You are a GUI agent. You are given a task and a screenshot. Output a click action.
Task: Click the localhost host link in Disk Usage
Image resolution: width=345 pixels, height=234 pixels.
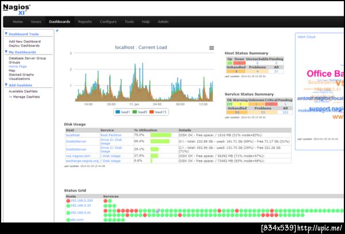pos(72,135)
